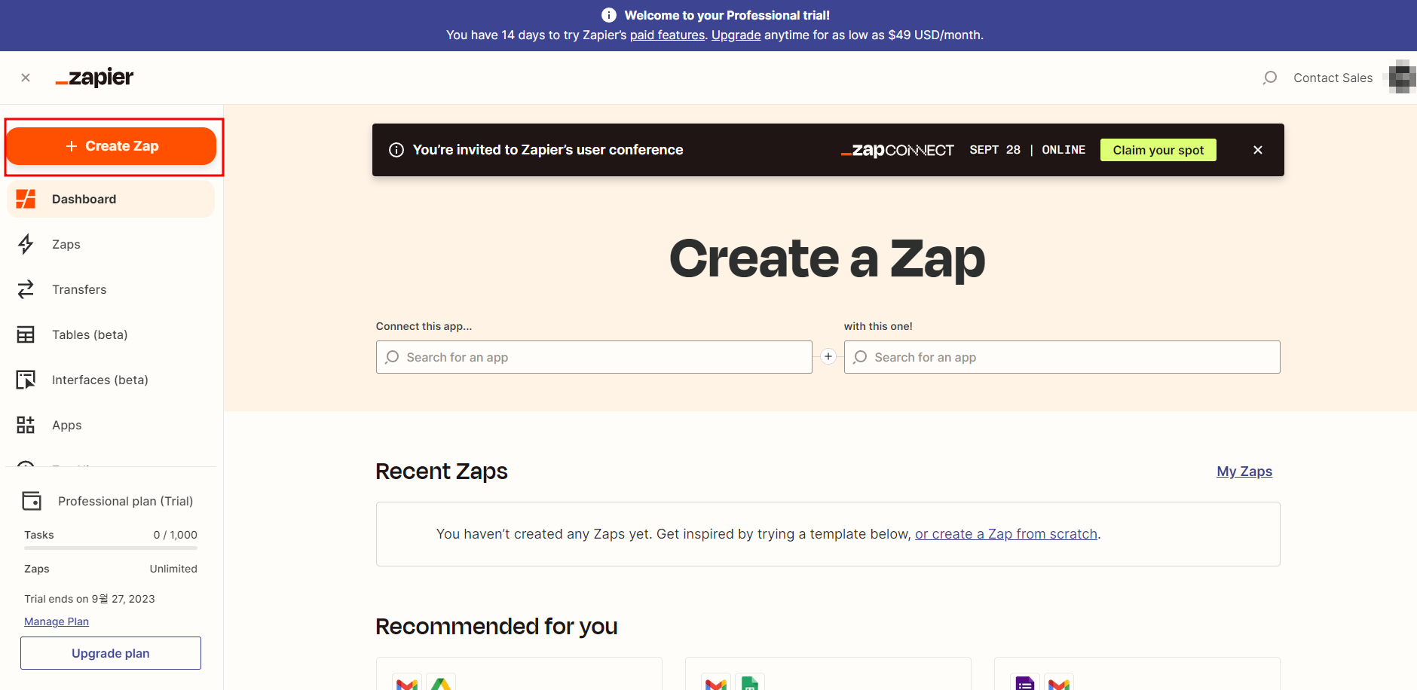Click the Dashboard icon in sidebar

(x=26, y=199)
